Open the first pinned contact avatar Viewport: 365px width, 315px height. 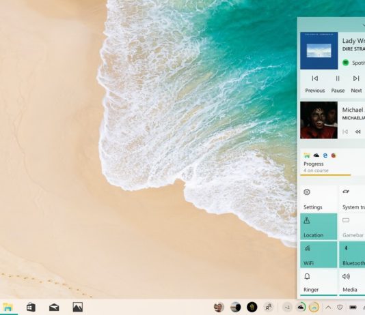[219, 307]
